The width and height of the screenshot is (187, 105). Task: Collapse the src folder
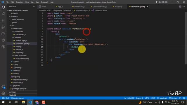click(13, 25)
